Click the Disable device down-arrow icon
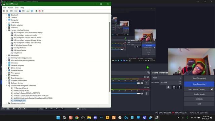This screenshot has height=121, width=215. tap(43, 11)
